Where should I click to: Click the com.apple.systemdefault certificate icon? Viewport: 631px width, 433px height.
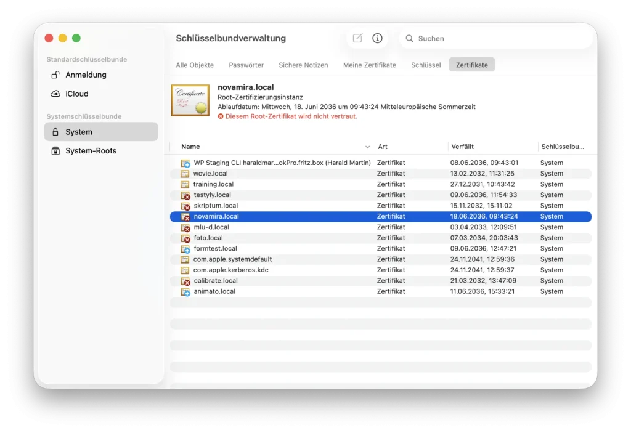coord(185,259)
